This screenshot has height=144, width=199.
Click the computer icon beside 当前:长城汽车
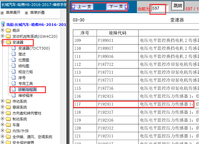(3, 24)
